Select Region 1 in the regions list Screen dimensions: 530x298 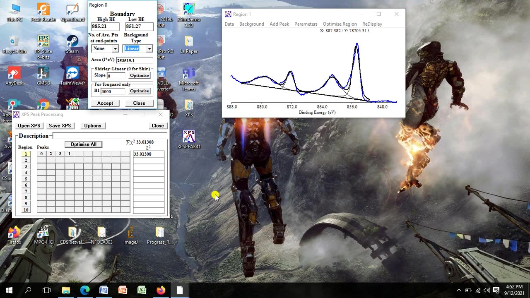[x=26, y=154]
